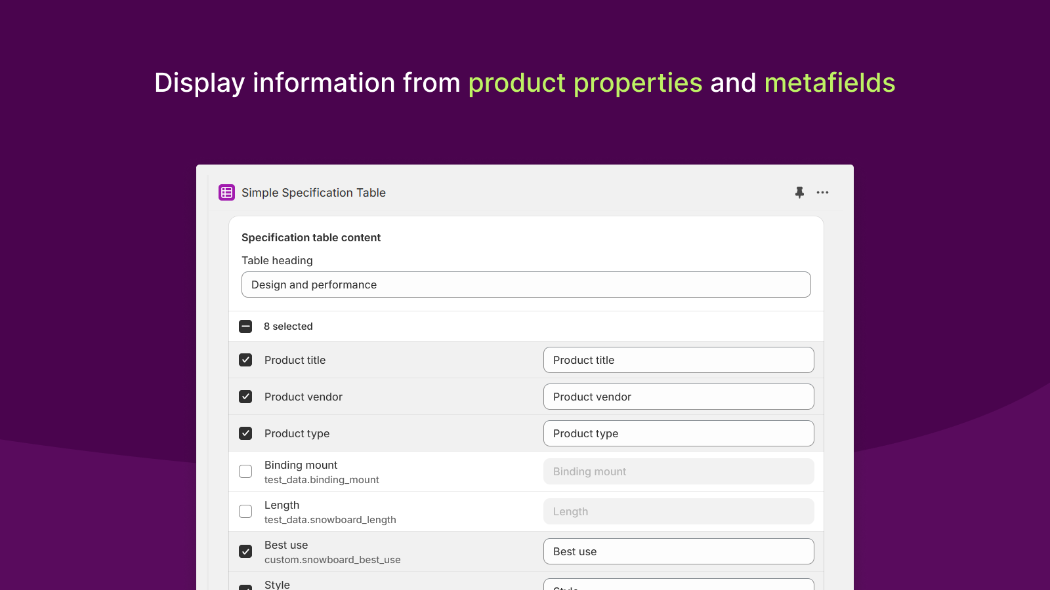Screen dimensions: 1050x590
Task: Edit the Best use label field
Action: (679, 551)
